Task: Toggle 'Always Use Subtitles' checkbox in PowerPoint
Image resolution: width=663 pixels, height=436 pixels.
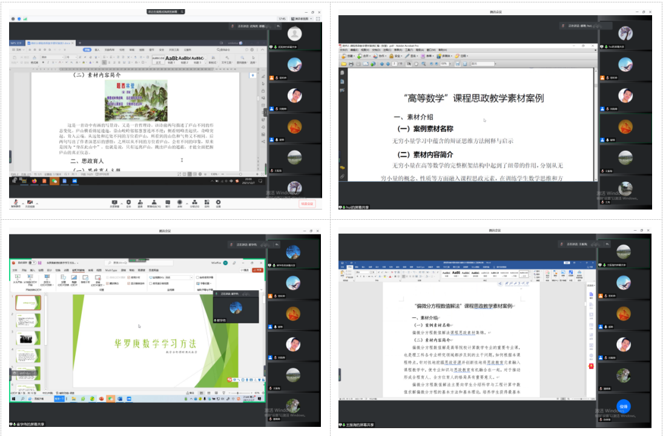Action: click(x=197, y=277)
